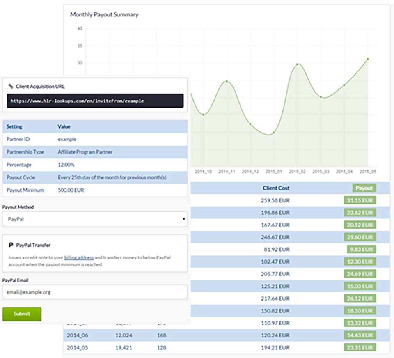394x358 pixels.
Task: Click the 2014_11 peak point on the chart
Action: [x=227, y=81]
